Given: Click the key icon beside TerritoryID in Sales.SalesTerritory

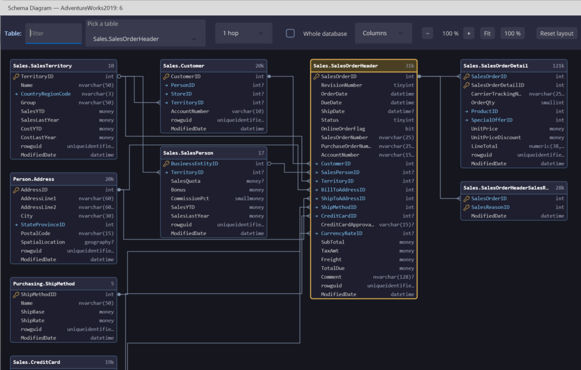Looking at the screenshot, I should 16,77.
